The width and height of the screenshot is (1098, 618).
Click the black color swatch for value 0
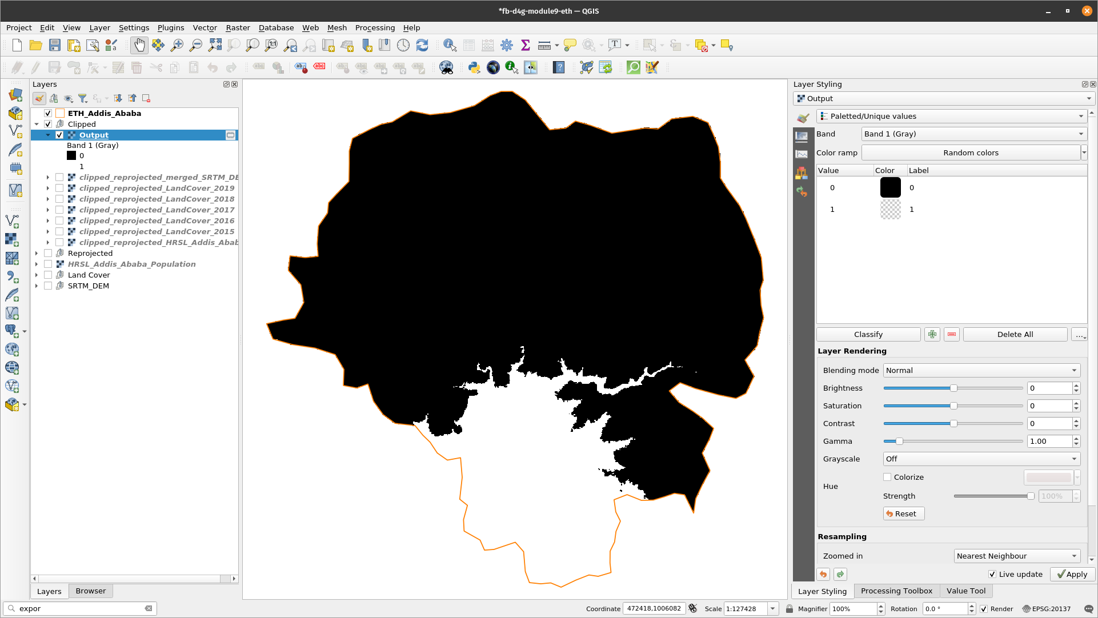pyautogui.click(x=890, y=188)
